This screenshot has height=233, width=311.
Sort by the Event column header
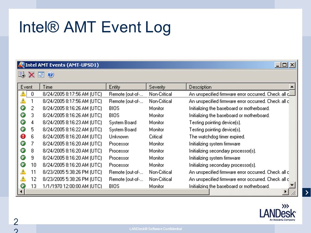(29, 87)
